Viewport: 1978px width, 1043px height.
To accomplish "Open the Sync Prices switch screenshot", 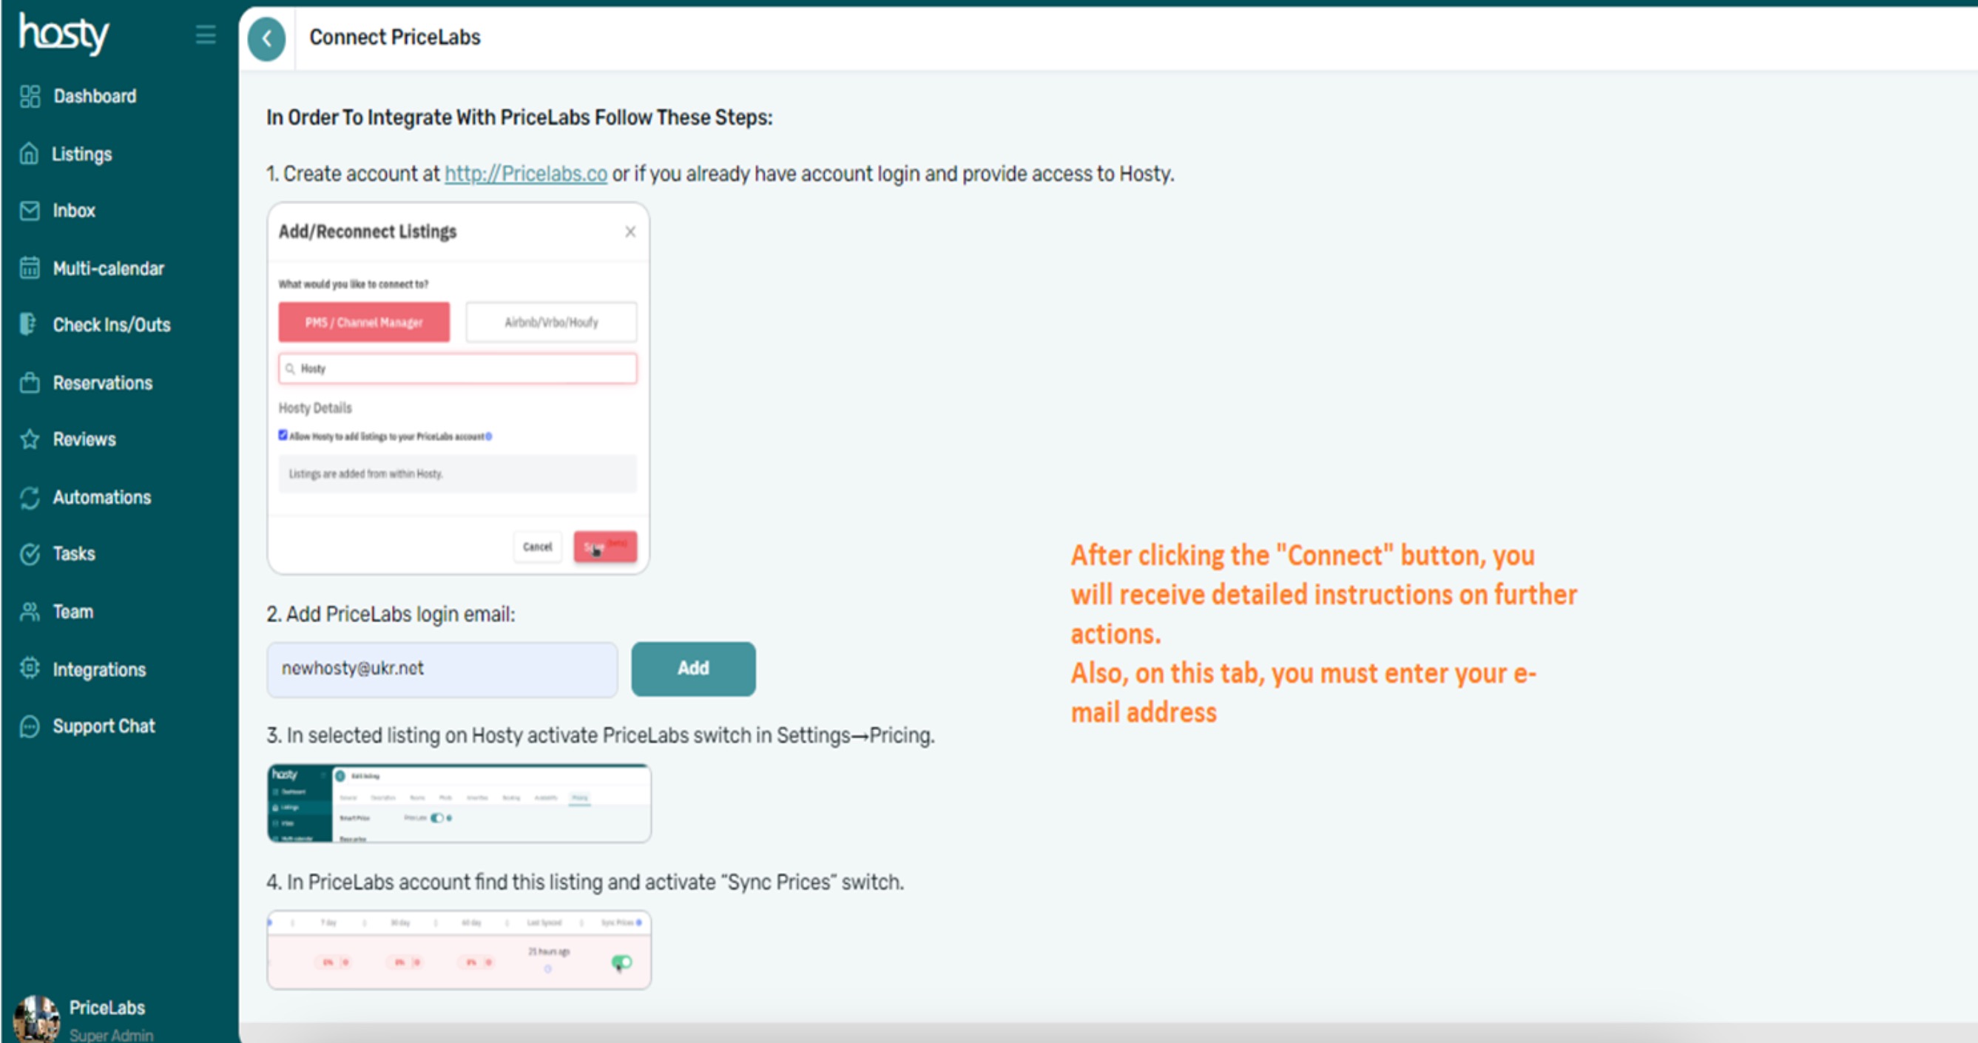I will coord(459,949).
